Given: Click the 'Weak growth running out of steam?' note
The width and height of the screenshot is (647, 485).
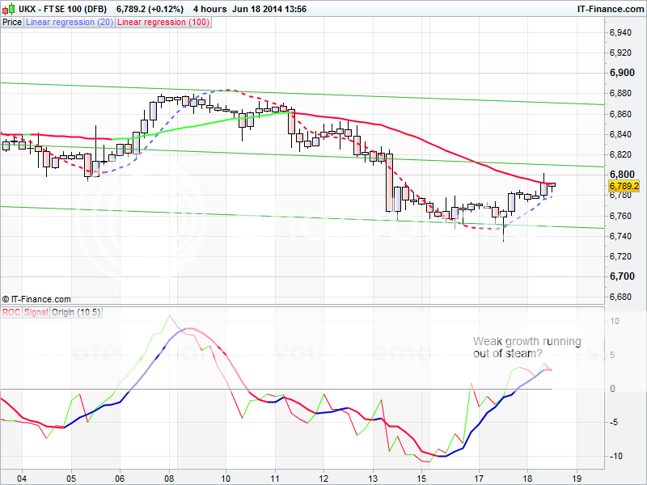Looking at the screenshot, I should (x=527, y=348).
